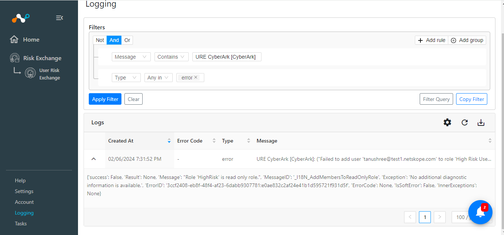Open Tasks in sidebar
This screenshot has height=235, width=504.
click(21, 223)
